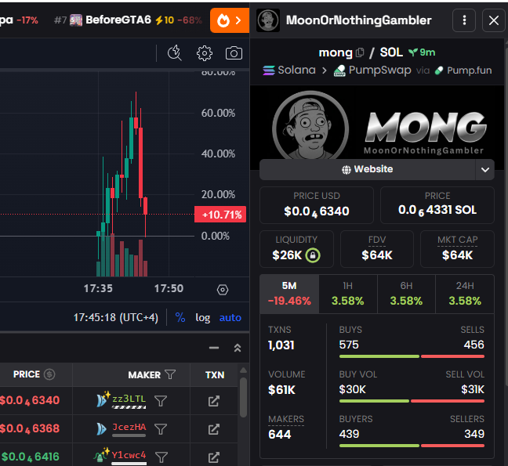The image size is (508, 466).
Task: Click the SOL price value 4331 SOL
Action: [437, 210]
